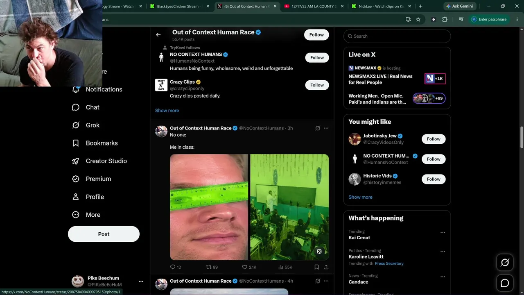This screenshot has width=524, height=295.
Task: Click the Enter passphrase profile button
Action: coord(489,19)
